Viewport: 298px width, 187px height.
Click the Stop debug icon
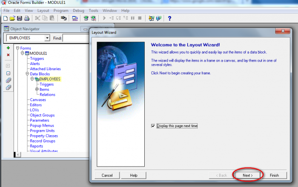pos(140,18)
